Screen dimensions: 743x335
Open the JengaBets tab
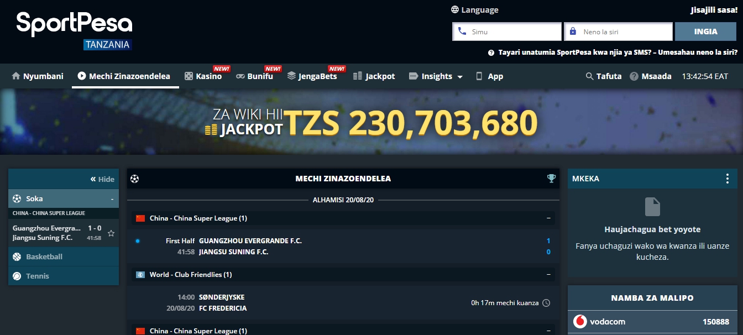click(312, 76)
